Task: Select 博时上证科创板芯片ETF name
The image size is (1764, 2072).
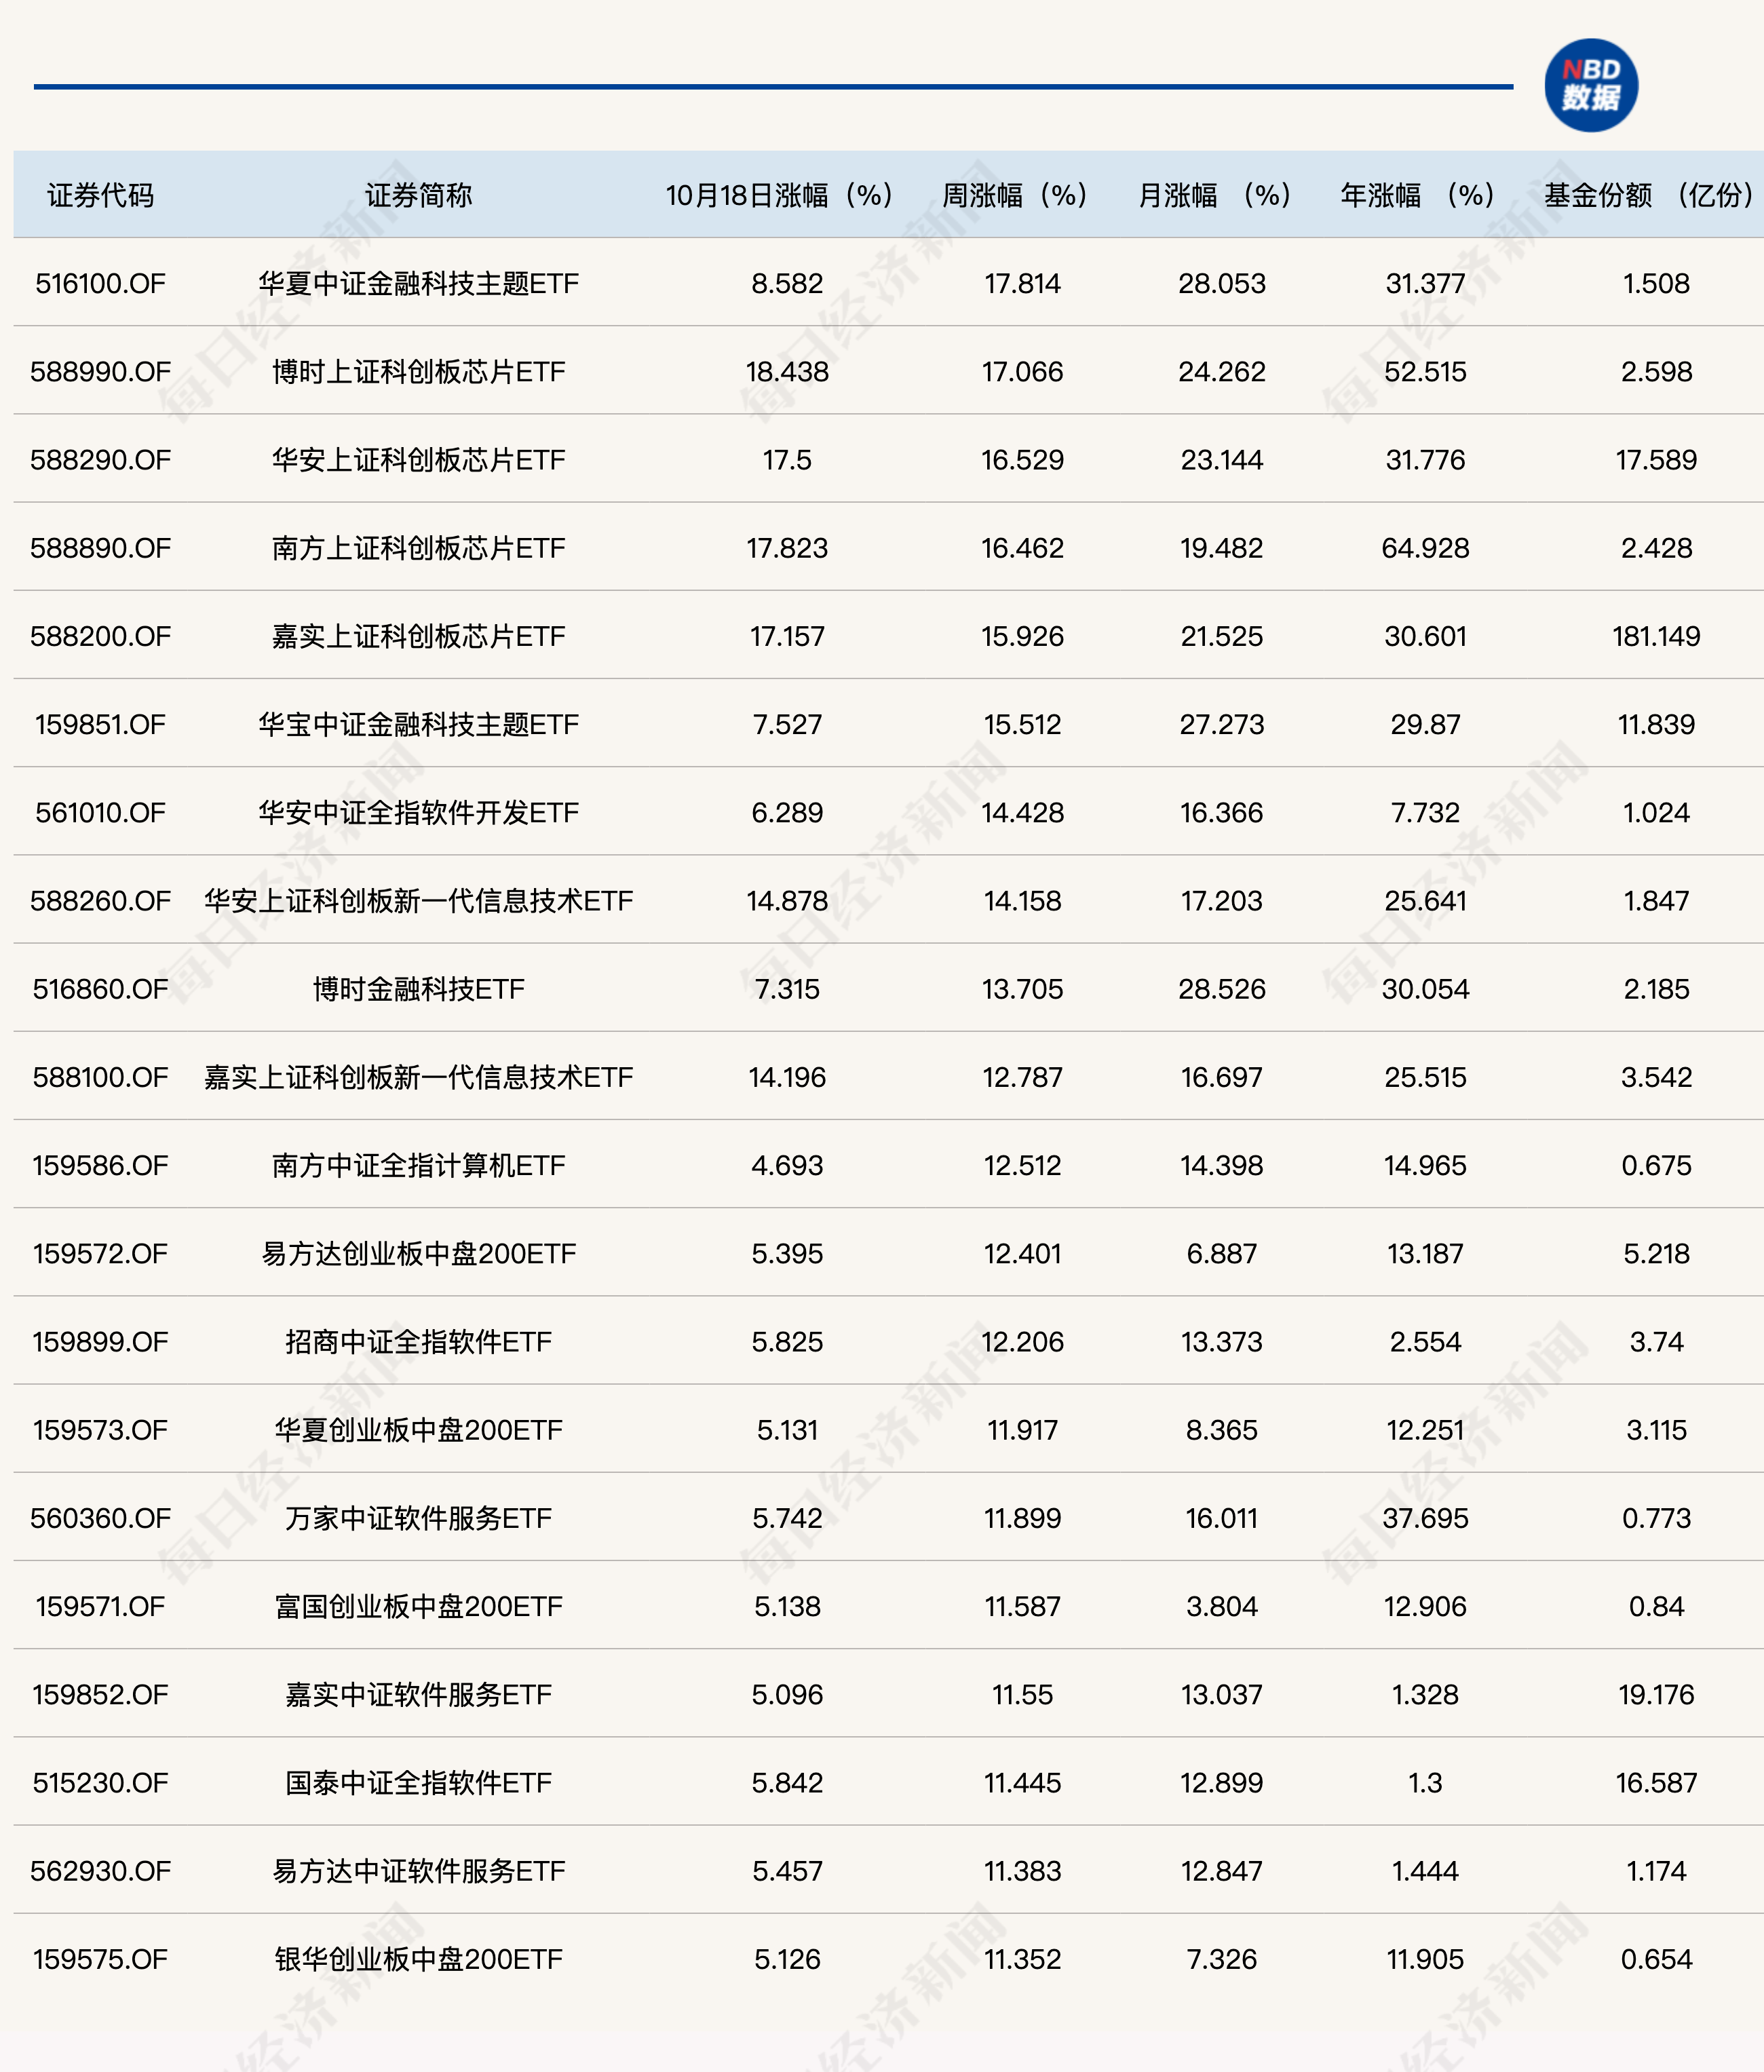Action: pyautogui.click(x=418, y=372)
